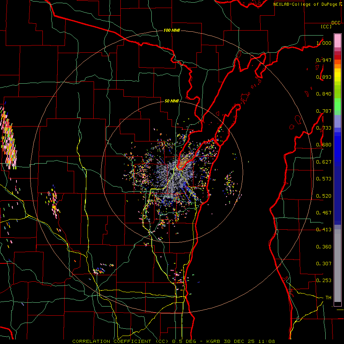Screen dimensions: 344x344
Task: Click the bottom CORRELATION COEFFICIENT caption
Action: (x=174, y=341)
